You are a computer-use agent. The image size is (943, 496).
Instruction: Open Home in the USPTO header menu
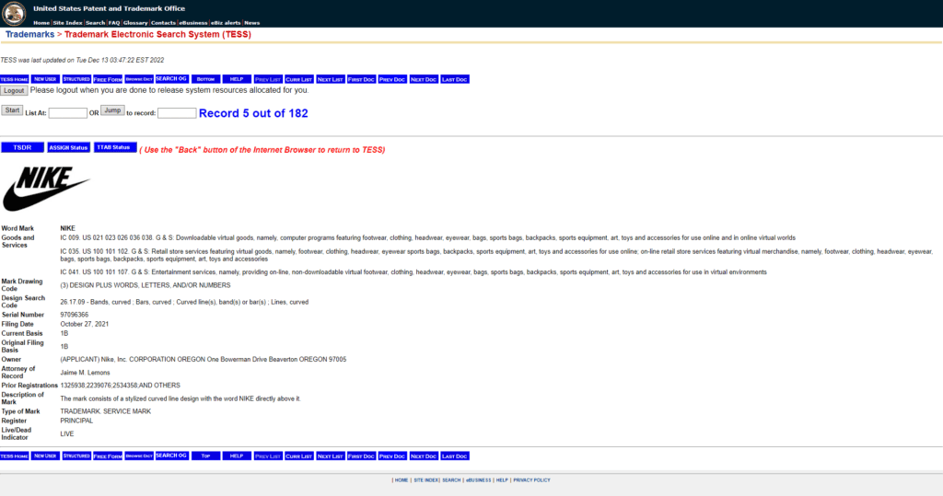(x=41, y=23)
